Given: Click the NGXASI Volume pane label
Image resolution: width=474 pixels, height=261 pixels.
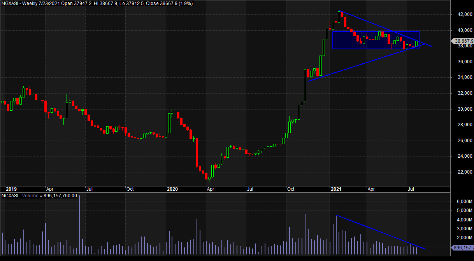Looking at the screenshot, I should pos(39,196).
